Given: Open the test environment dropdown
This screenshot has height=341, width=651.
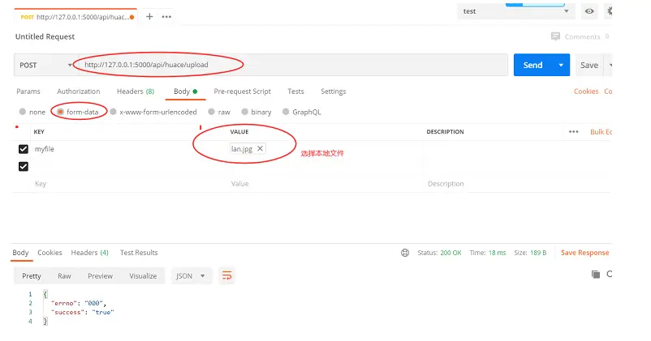Looking at the screenshot, I should [516, 11].
